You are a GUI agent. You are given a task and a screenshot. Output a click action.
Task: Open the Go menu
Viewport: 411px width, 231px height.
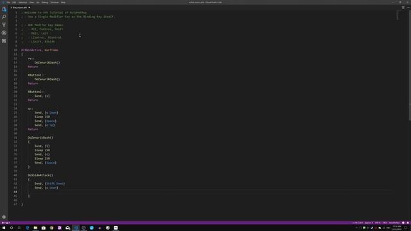38,3
